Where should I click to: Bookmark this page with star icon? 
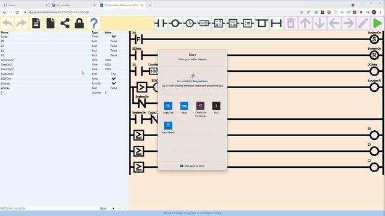click(x=309, y=12)
